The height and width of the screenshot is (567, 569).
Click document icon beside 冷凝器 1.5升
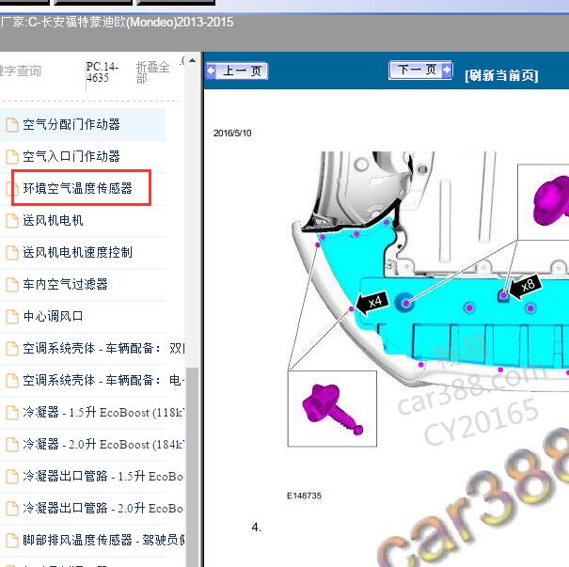pos(12,413)
